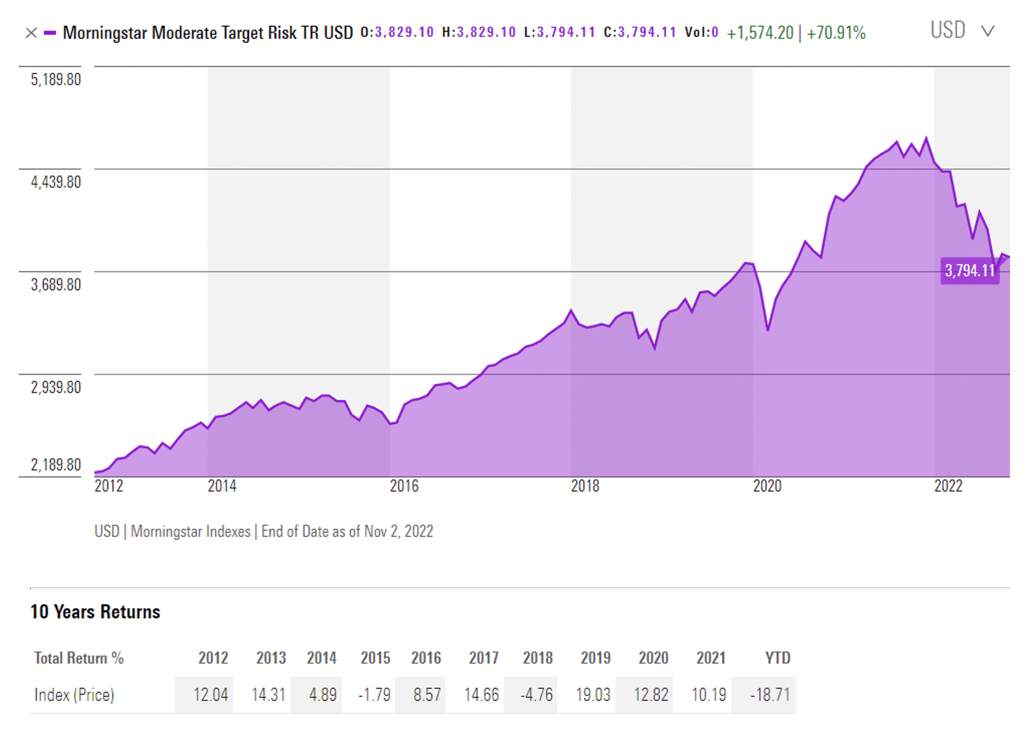This screenshot has width=1032, height=743.
Task: Click the 2015 column header in returns table
Action: click(375, 658)
